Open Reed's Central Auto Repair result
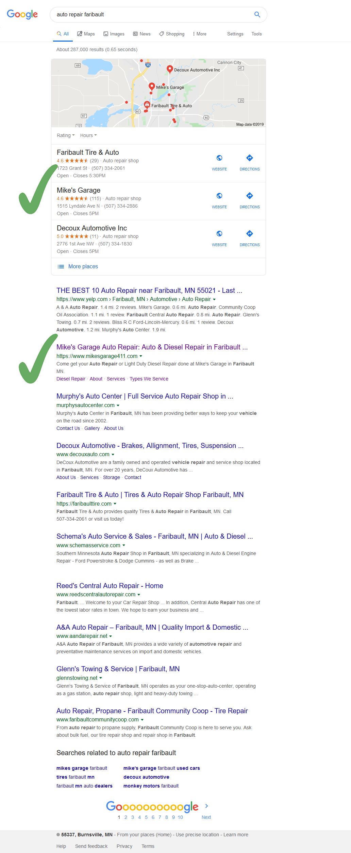The image size is (351, 853). (x=110, y=586)
